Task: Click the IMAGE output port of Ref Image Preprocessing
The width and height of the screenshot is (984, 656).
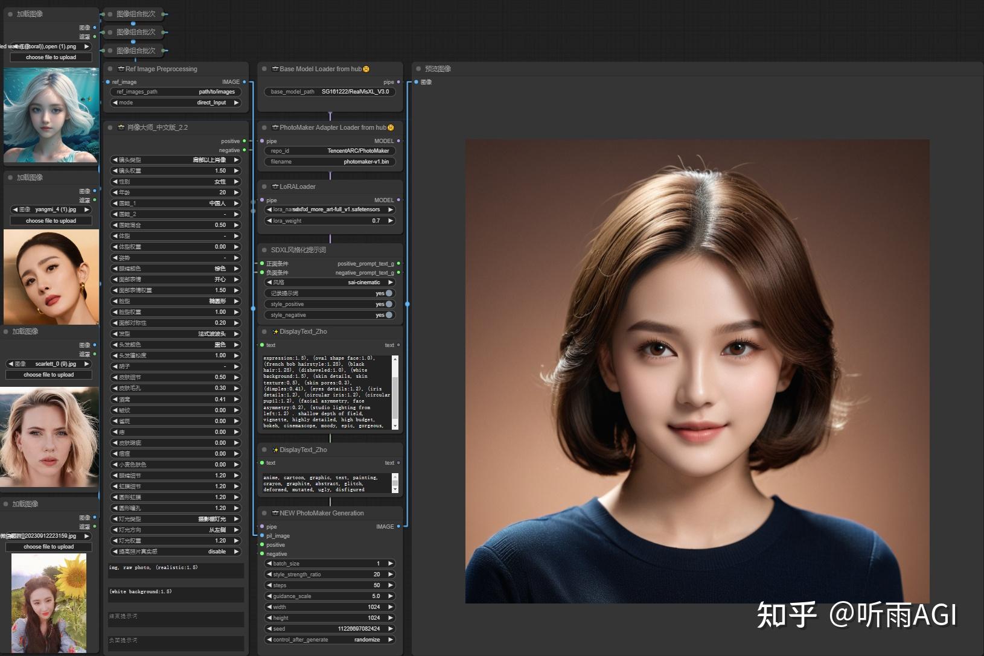Action: 244,81
